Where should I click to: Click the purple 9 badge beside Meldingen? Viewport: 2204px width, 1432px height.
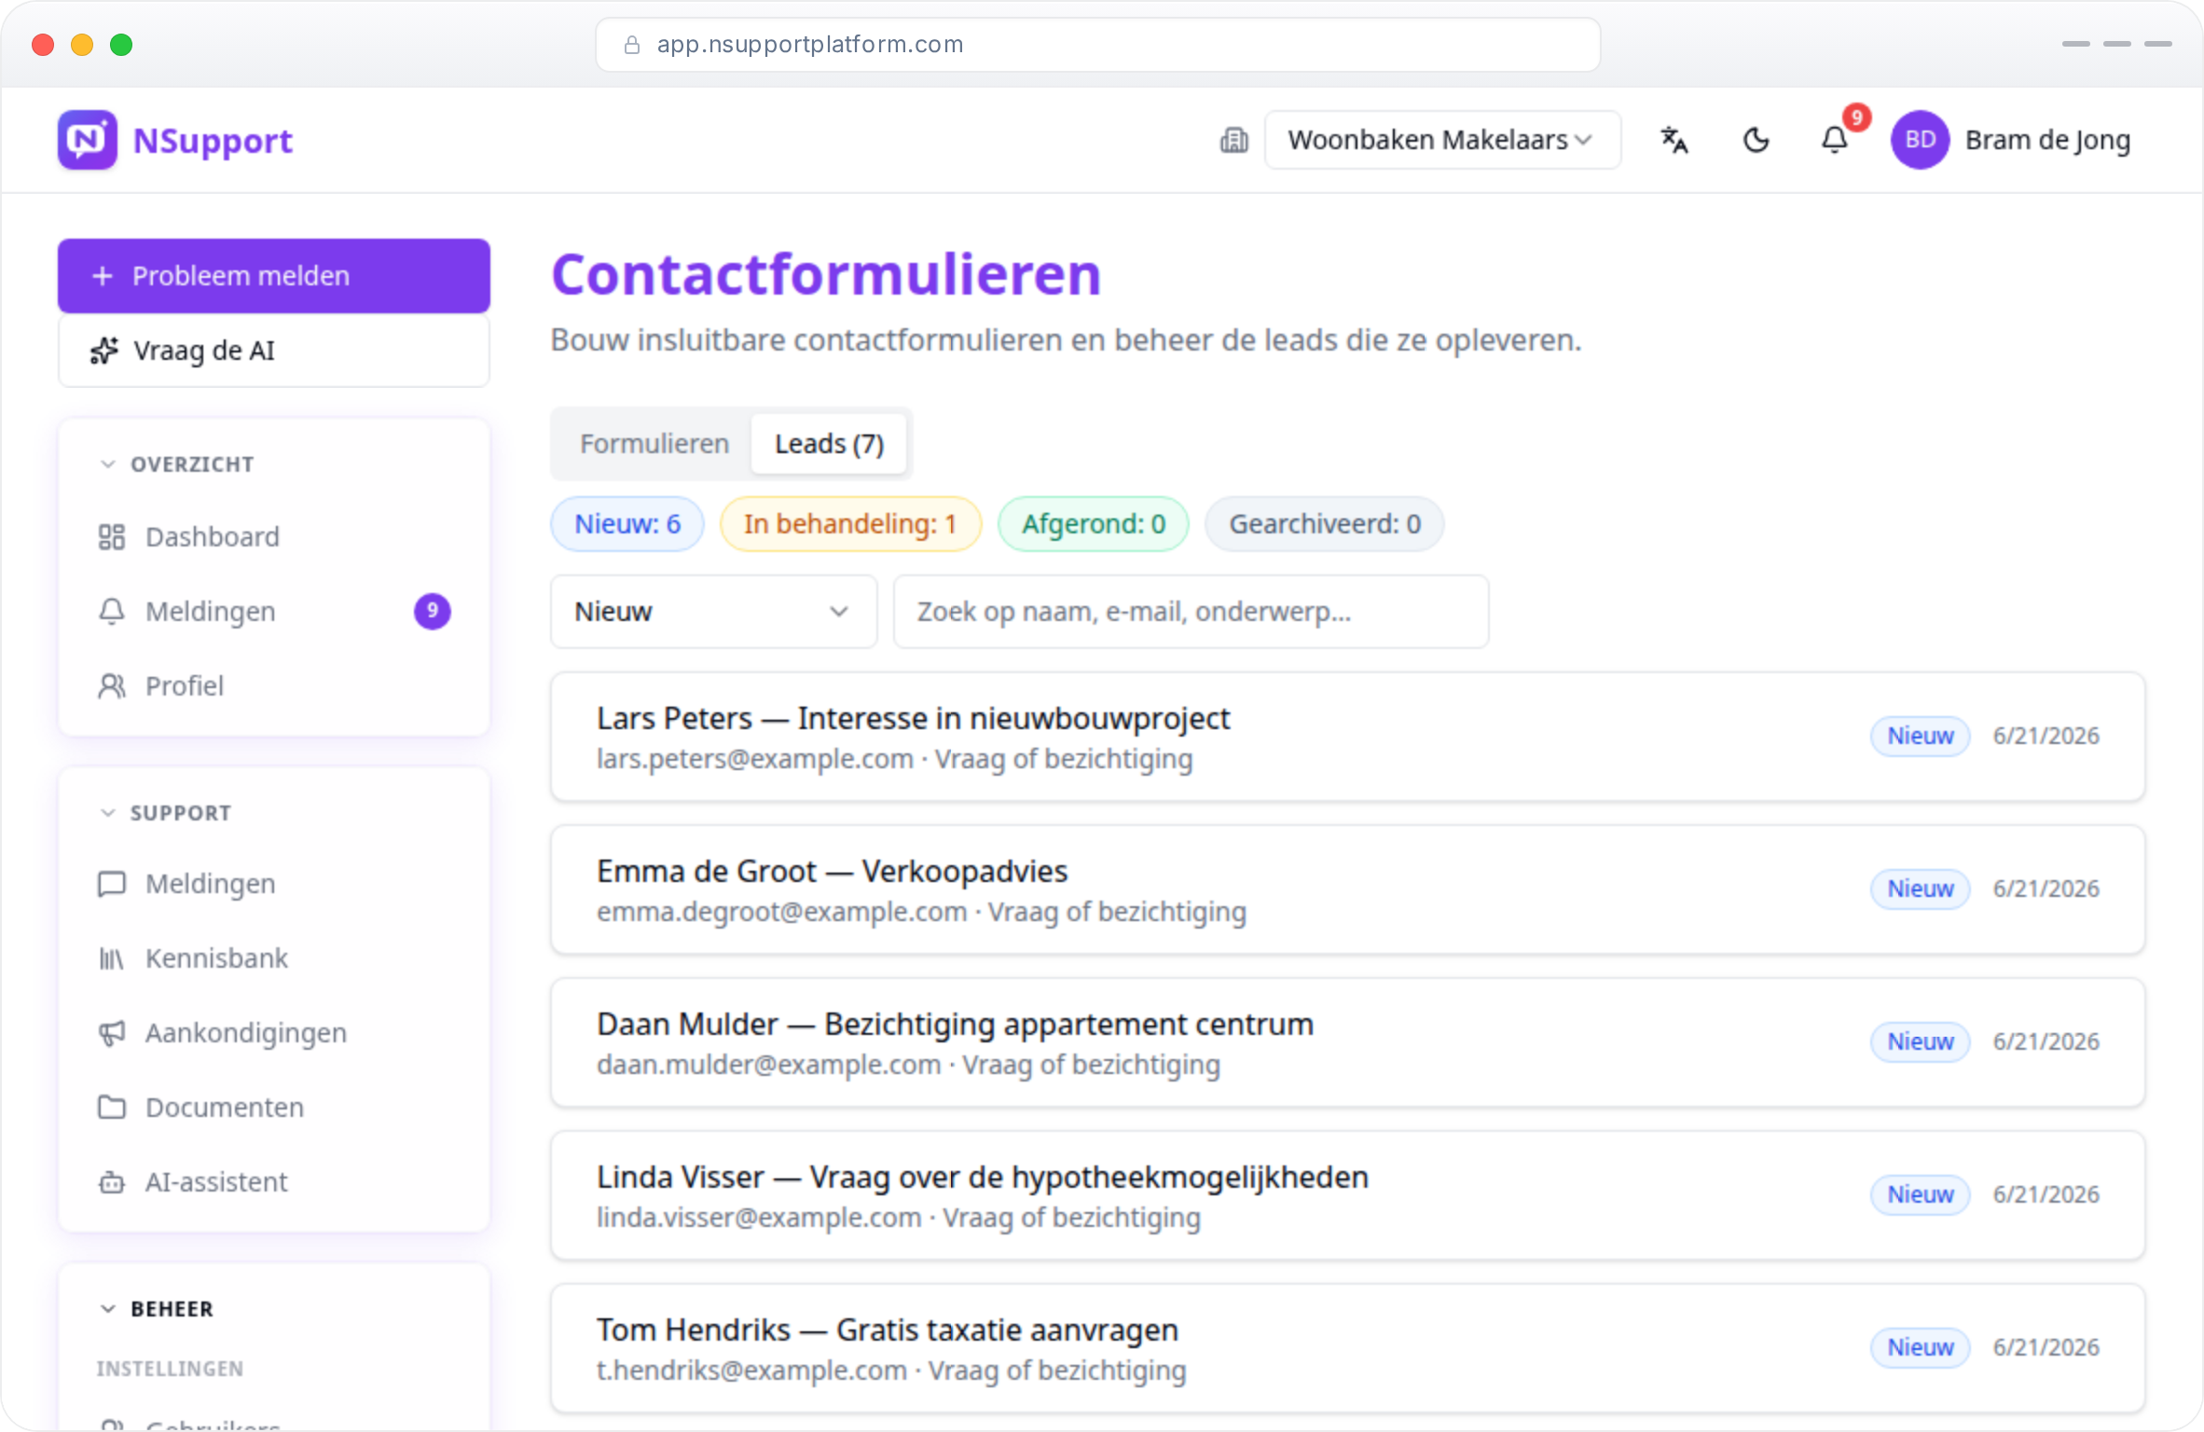(x=433, y=612)
